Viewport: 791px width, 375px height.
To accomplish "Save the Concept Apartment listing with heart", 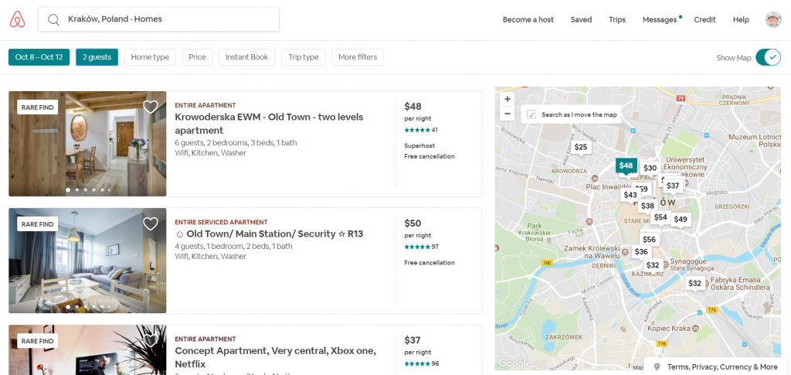I will point(151,340).
